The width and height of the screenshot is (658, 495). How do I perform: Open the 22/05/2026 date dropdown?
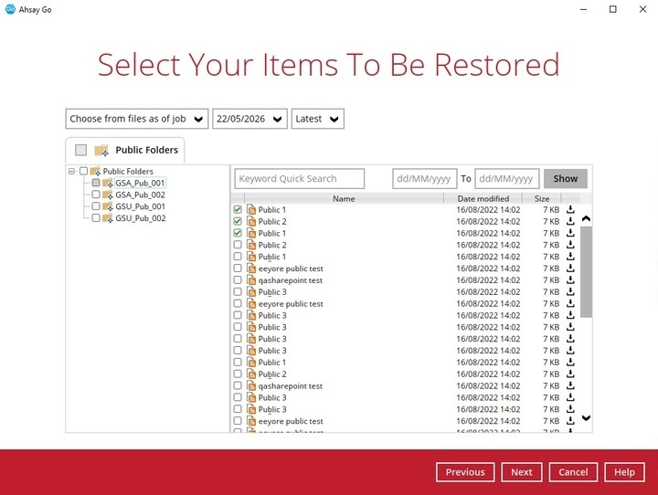249,119
